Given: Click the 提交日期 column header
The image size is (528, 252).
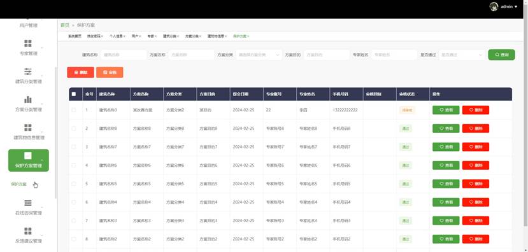Looking at the screenshot, I should tap(240, 94).
